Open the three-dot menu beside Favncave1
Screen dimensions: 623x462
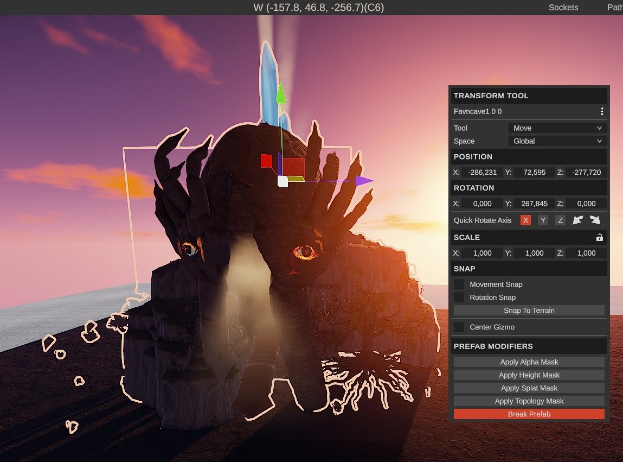(x=602, y=111)
